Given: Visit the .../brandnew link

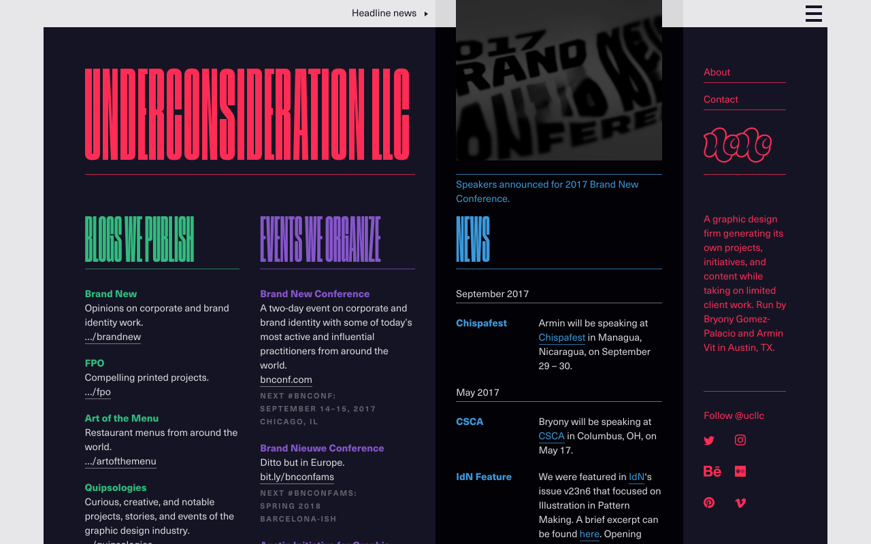Looking at the screenshot, I should click(113, 337).
